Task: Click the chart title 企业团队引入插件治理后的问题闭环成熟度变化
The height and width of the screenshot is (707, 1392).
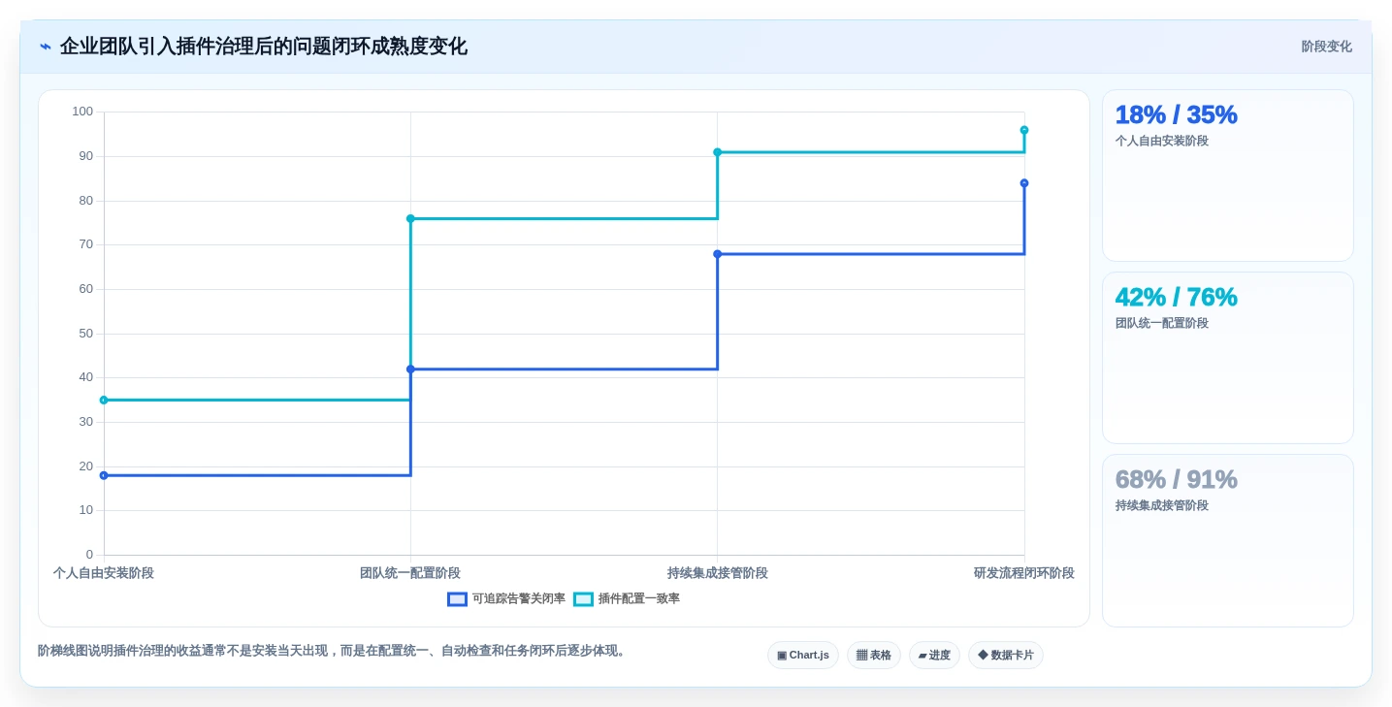Action: [263, 47]
